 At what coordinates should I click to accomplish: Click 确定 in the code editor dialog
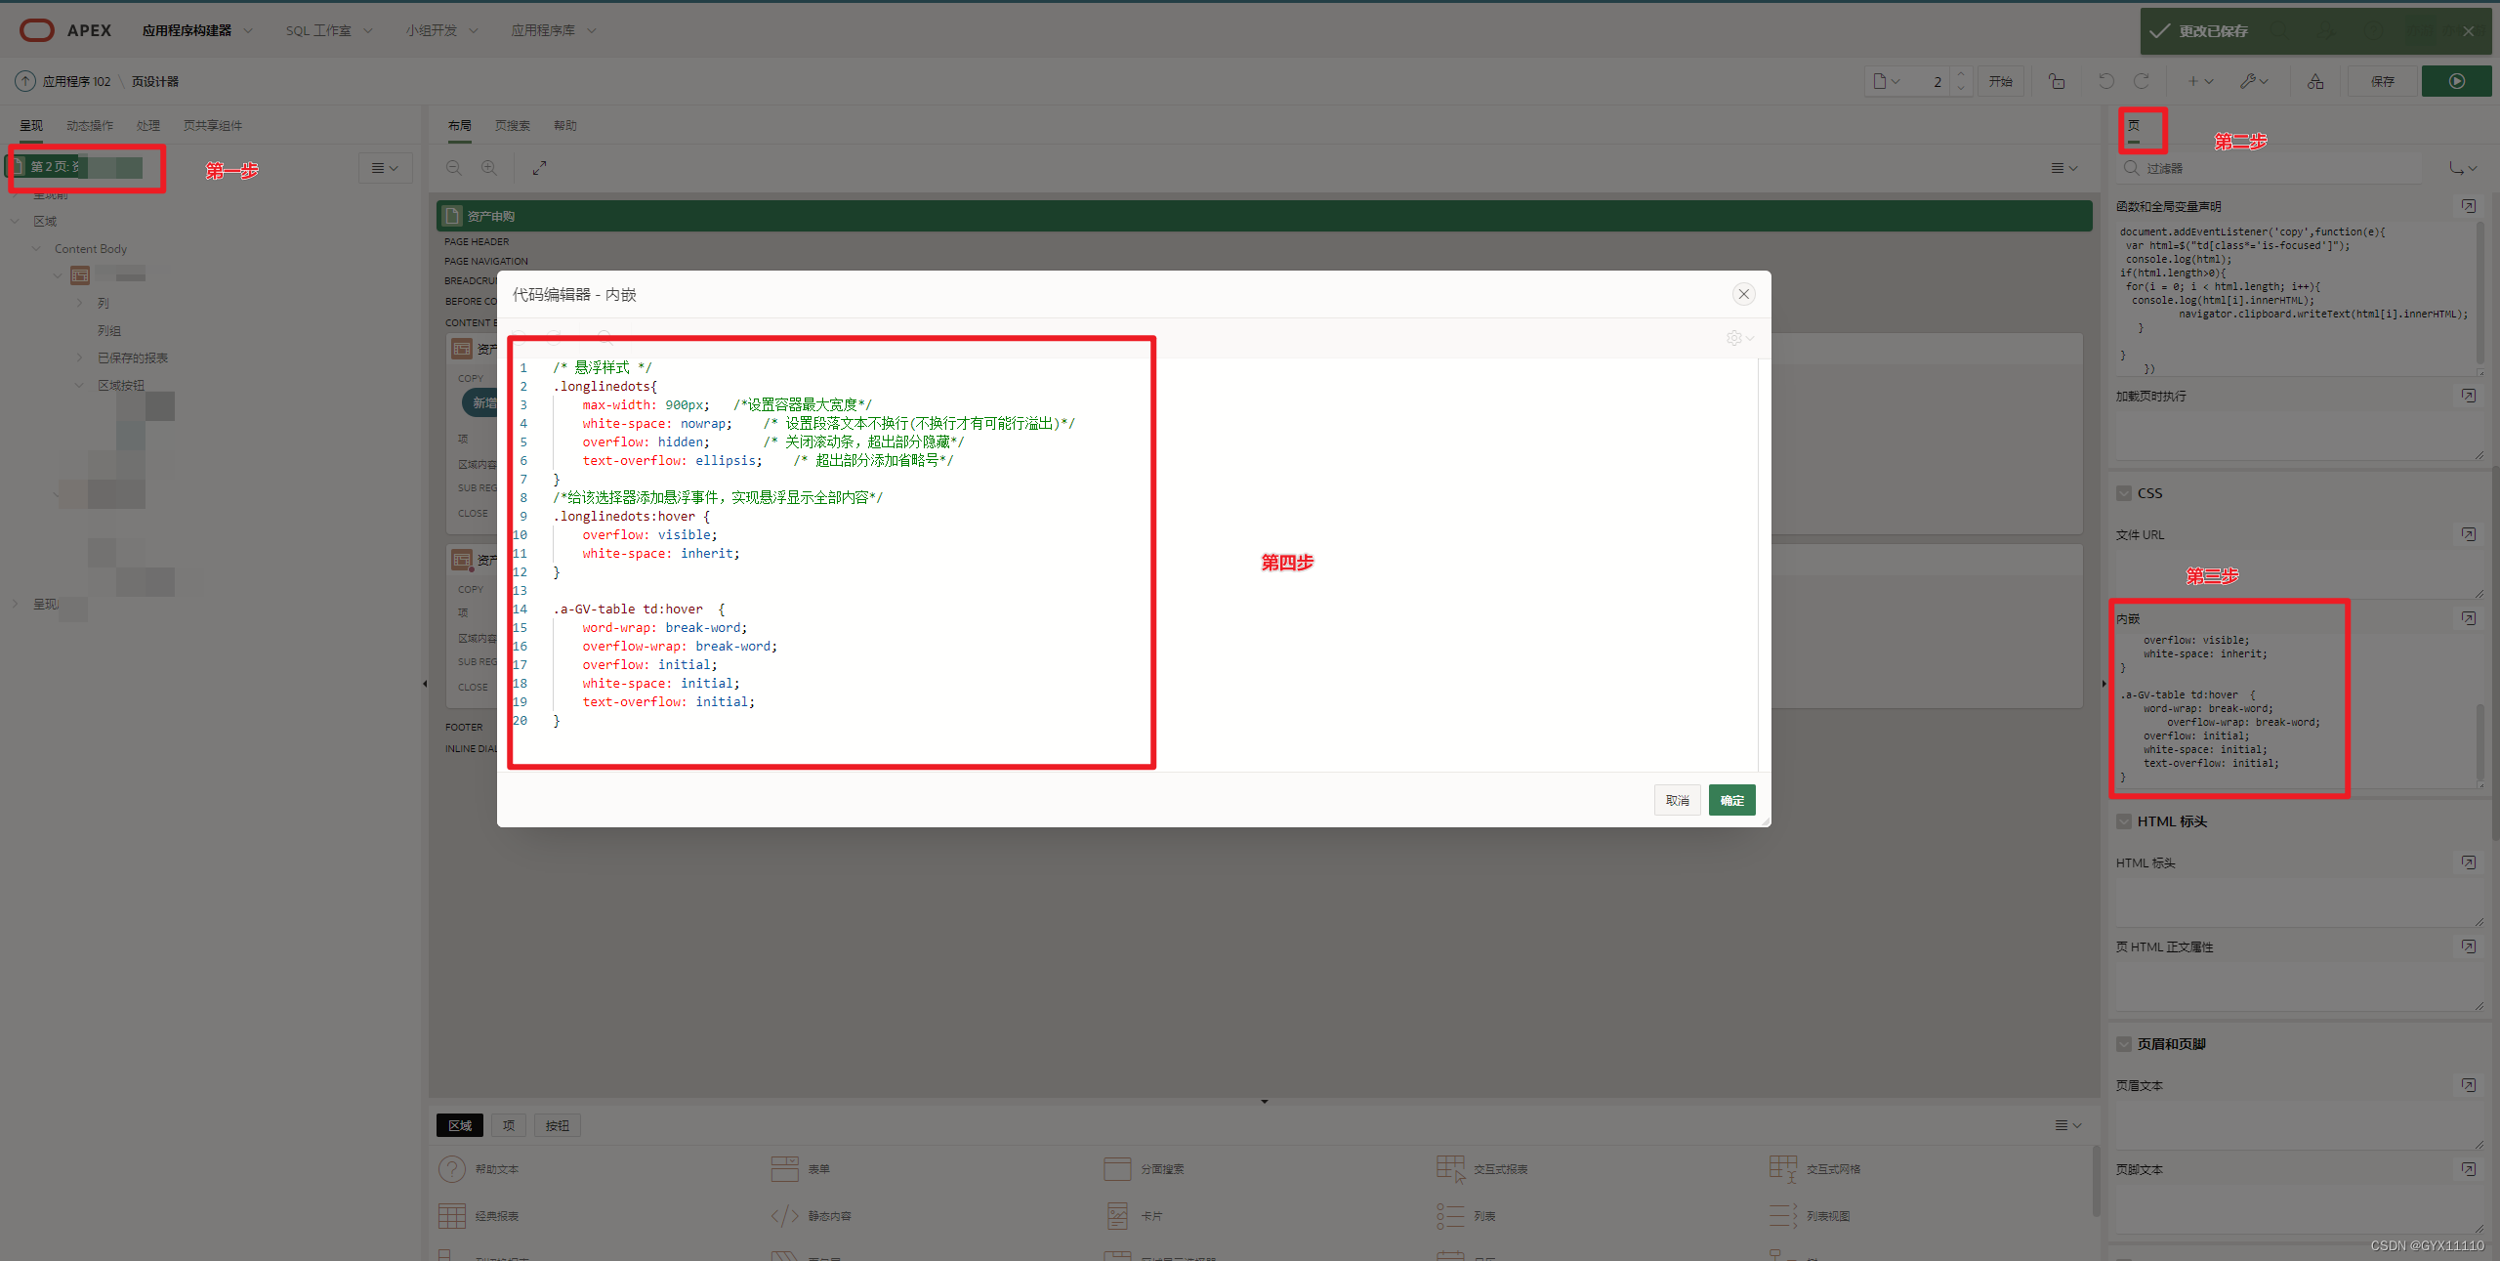click(1732, 800)
